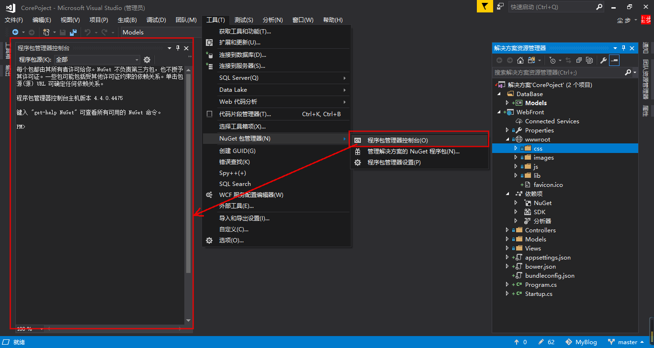Open the package source dropdown showing 全部
The height and width of the screenshot is (348, 654).
point(97,60)
